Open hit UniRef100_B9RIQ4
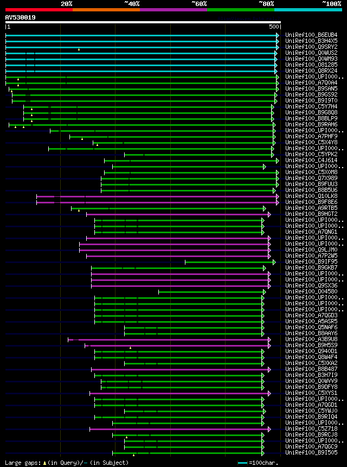 click(311, 417)
